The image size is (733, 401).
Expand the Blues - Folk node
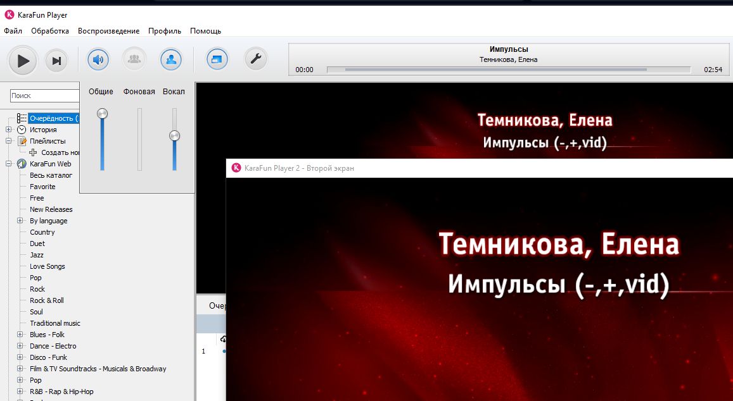pos(20,335)
